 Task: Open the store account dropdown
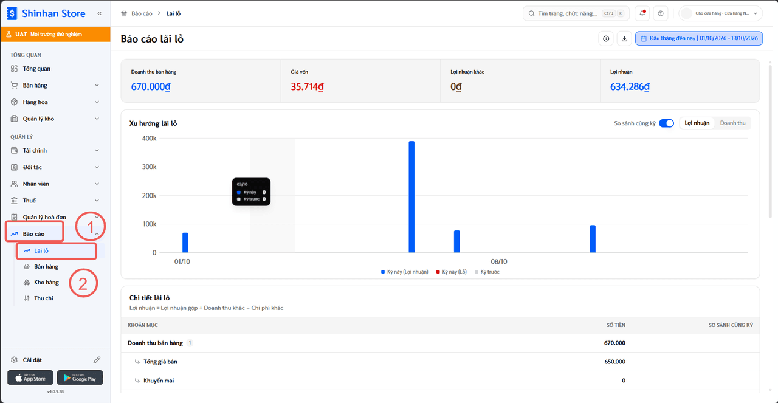coord(721,13)
